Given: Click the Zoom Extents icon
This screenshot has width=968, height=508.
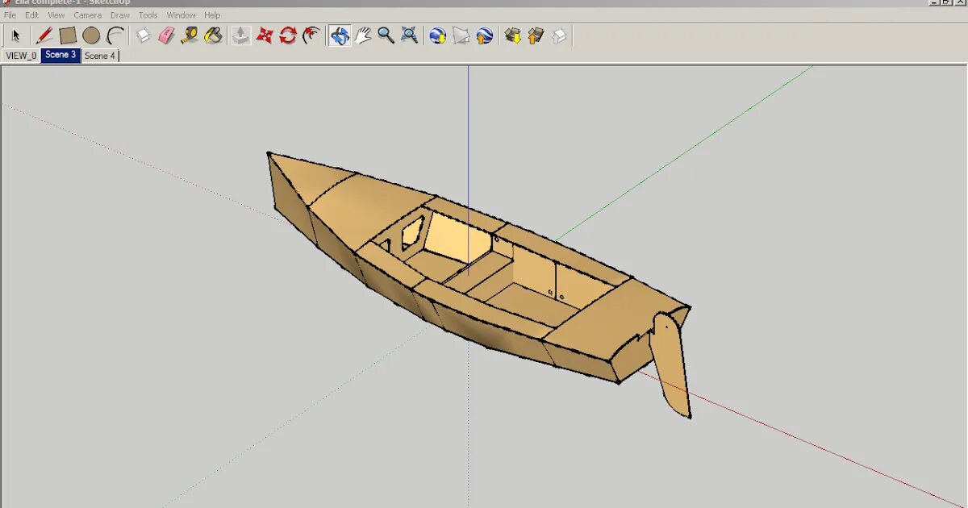Looking at the screenshot, I should tap(410, 35).
